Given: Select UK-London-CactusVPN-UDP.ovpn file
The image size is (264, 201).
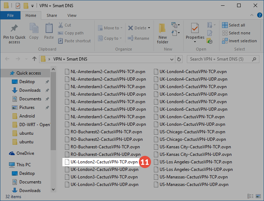Looking at the screenshot, I should pyautogui.click(x=189, y=124).
